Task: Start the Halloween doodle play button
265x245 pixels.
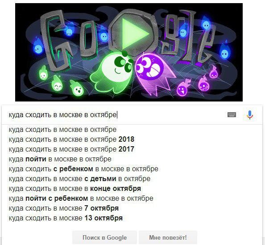Action: (x=134, y=34)
